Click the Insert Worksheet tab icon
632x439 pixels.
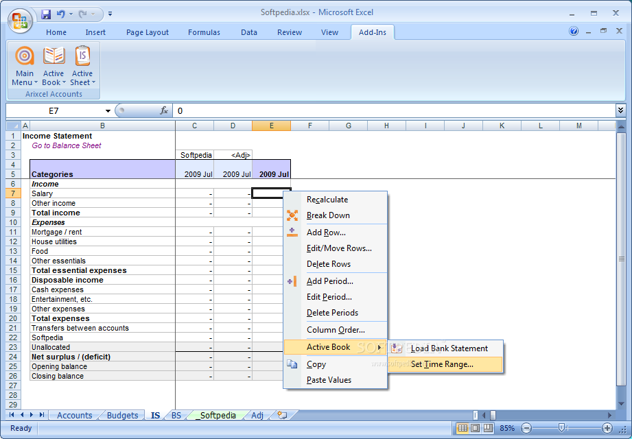click(283, 415)
